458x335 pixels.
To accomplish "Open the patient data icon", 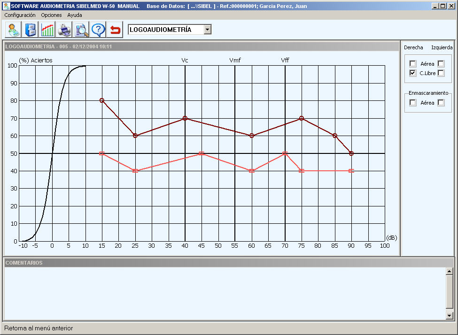I will 13,30.
